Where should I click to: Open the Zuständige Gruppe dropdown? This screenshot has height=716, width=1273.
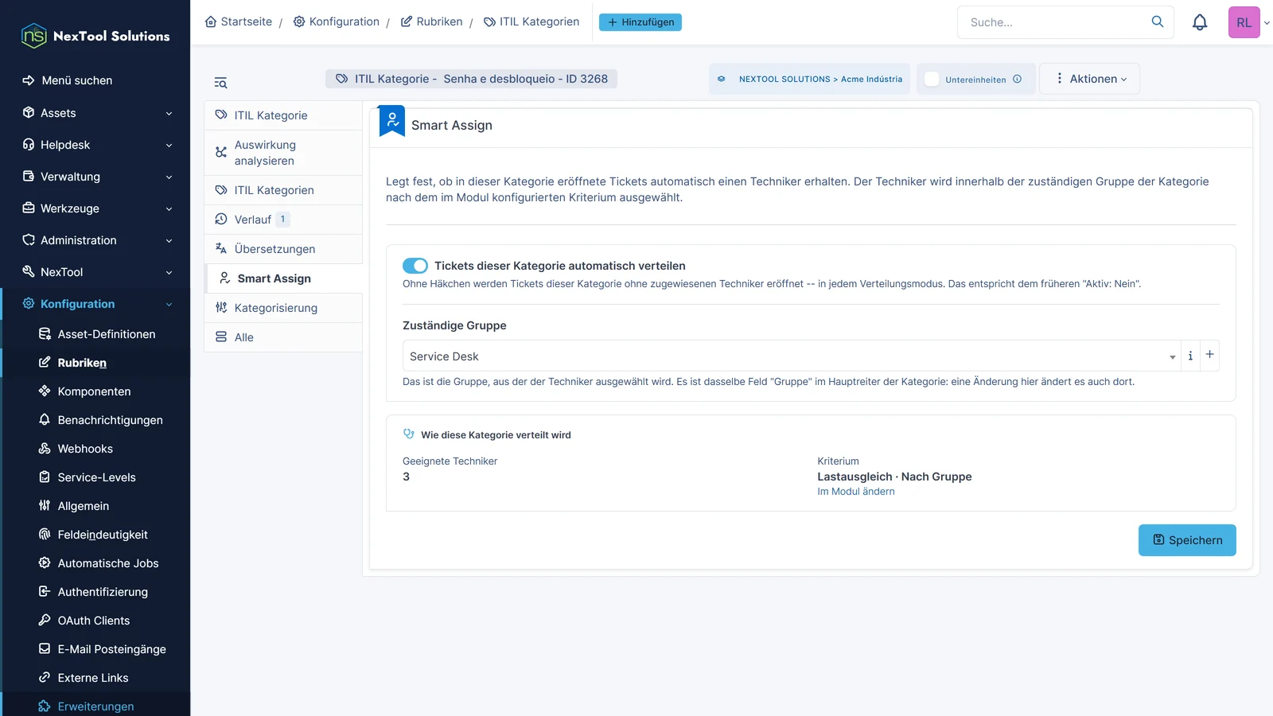pos(792,356)
